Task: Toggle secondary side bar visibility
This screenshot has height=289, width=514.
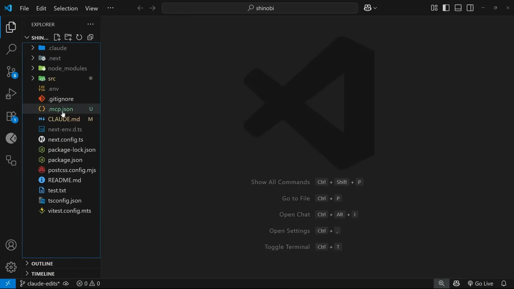Action: 470,8
